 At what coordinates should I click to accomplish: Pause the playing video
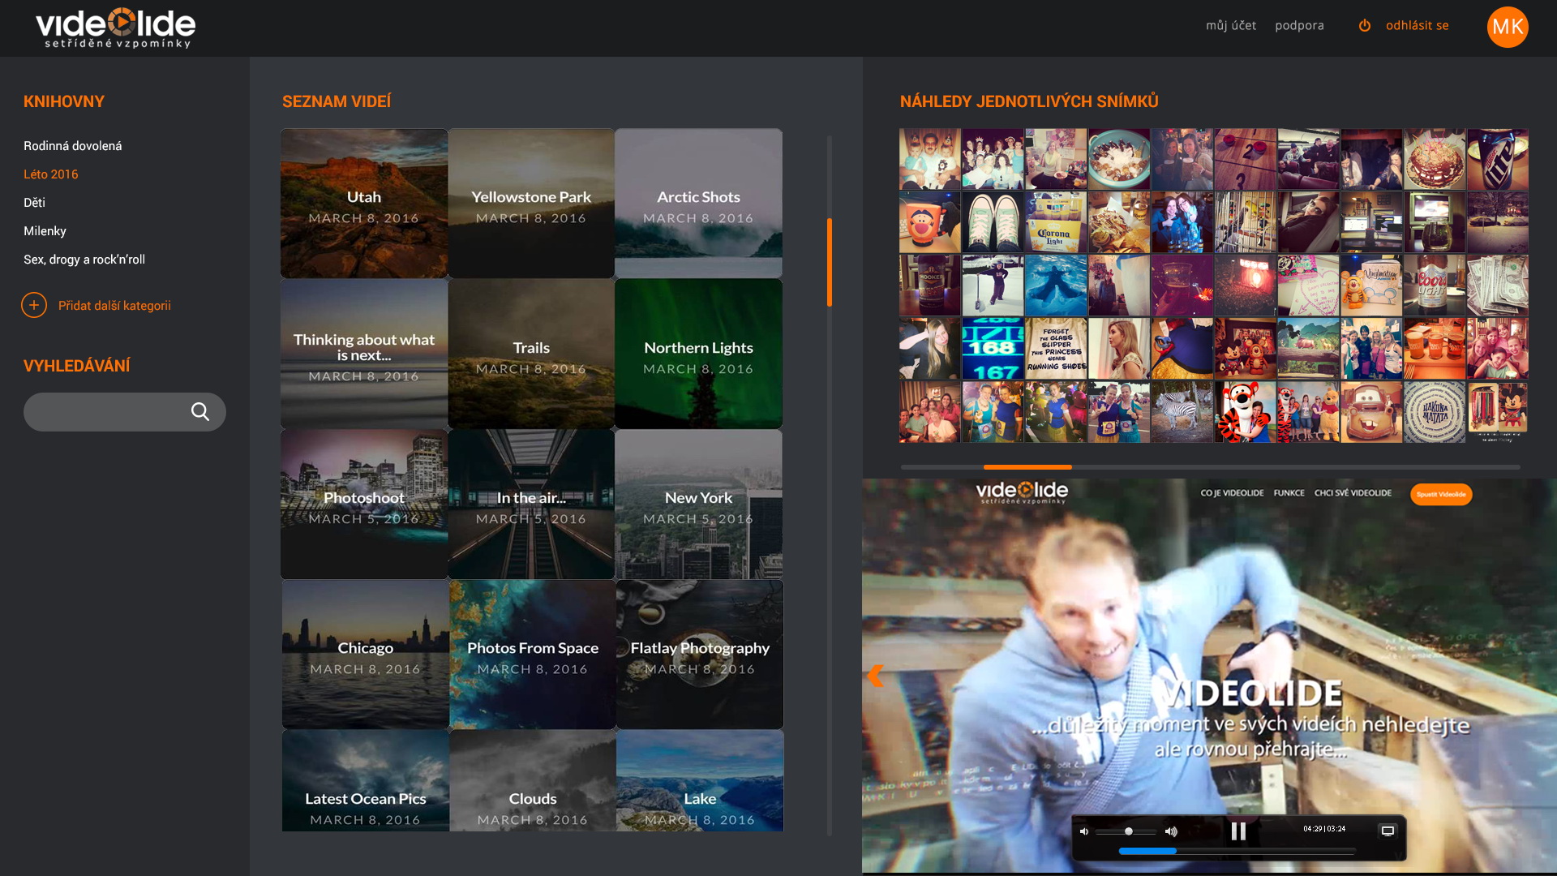(1238, 831)
